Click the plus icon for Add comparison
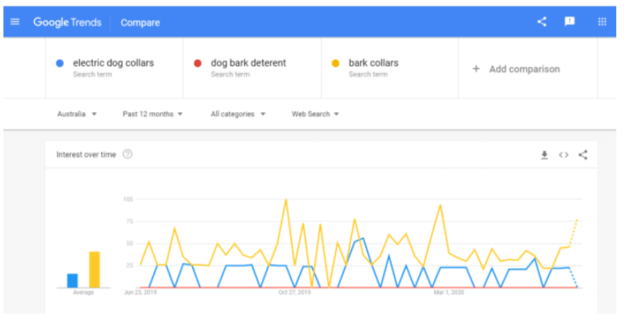629x324 pixels. pyautogui.click(x=476, y=69)
